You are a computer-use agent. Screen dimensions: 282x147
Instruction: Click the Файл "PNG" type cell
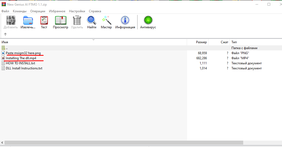pyautogui.click(x=240, y=53)
